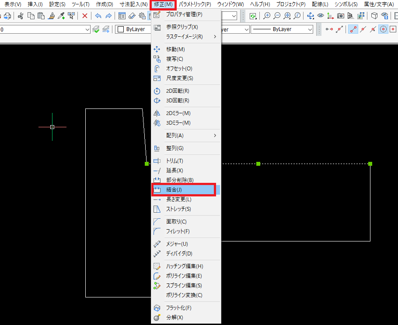Click the zoom out magnifier icon
The width and height of the screenshot is (398, 325).
click(277, 16)
